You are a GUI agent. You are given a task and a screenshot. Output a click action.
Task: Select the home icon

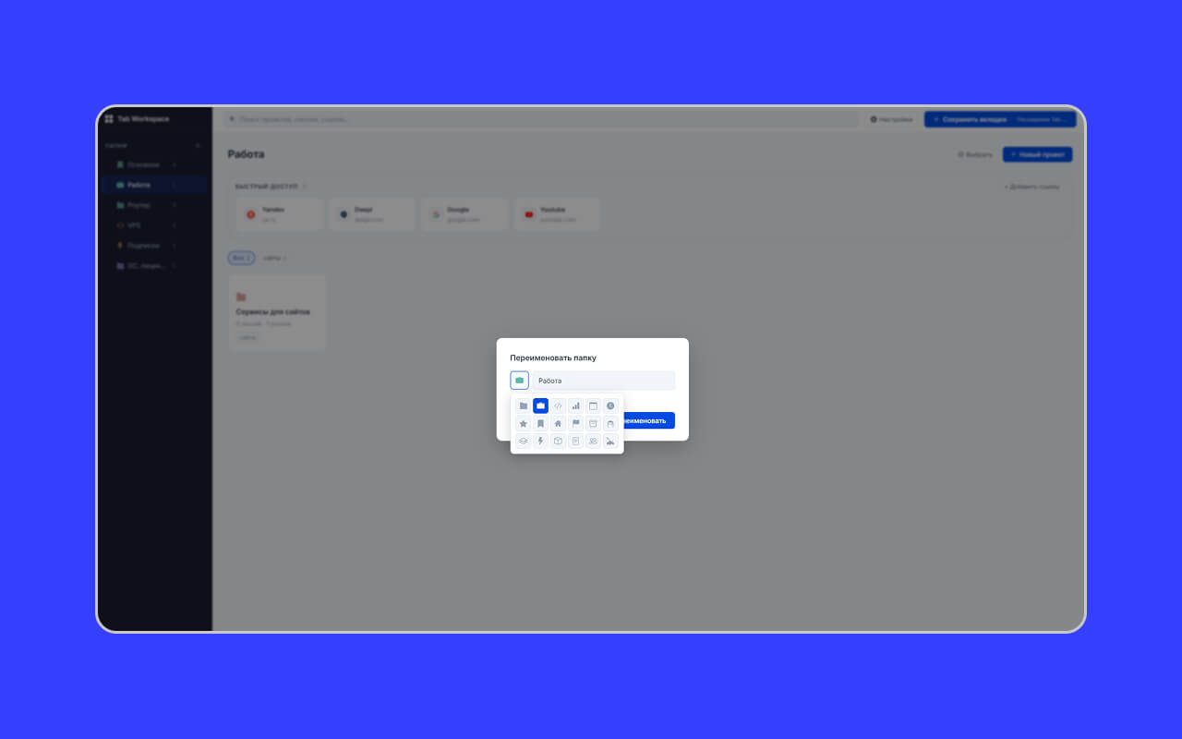tap(558, 423)
